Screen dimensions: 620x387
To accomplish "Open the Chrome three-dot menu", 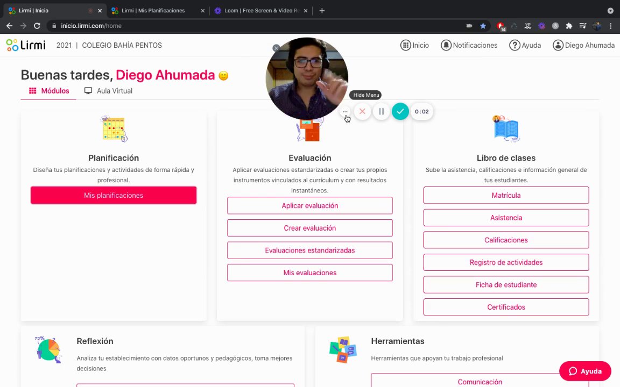I will 610,26.
